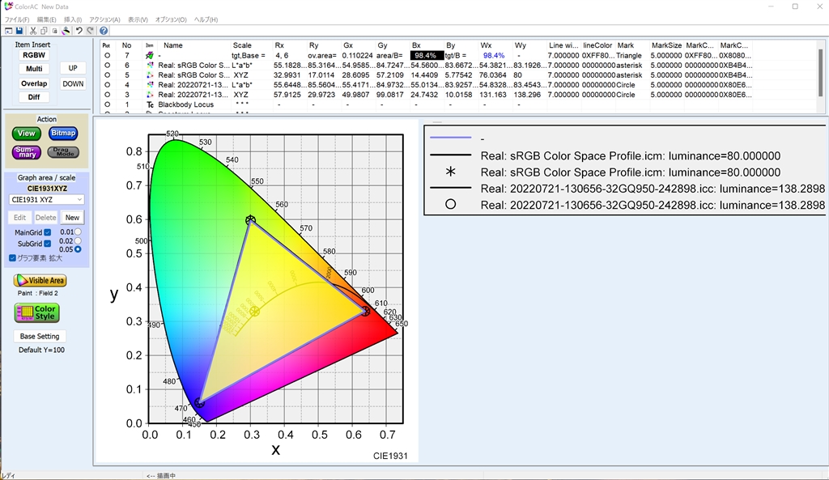This screenshot has width=829, height=480.
Task: Click the Rx column header
Action: point(279,45)
